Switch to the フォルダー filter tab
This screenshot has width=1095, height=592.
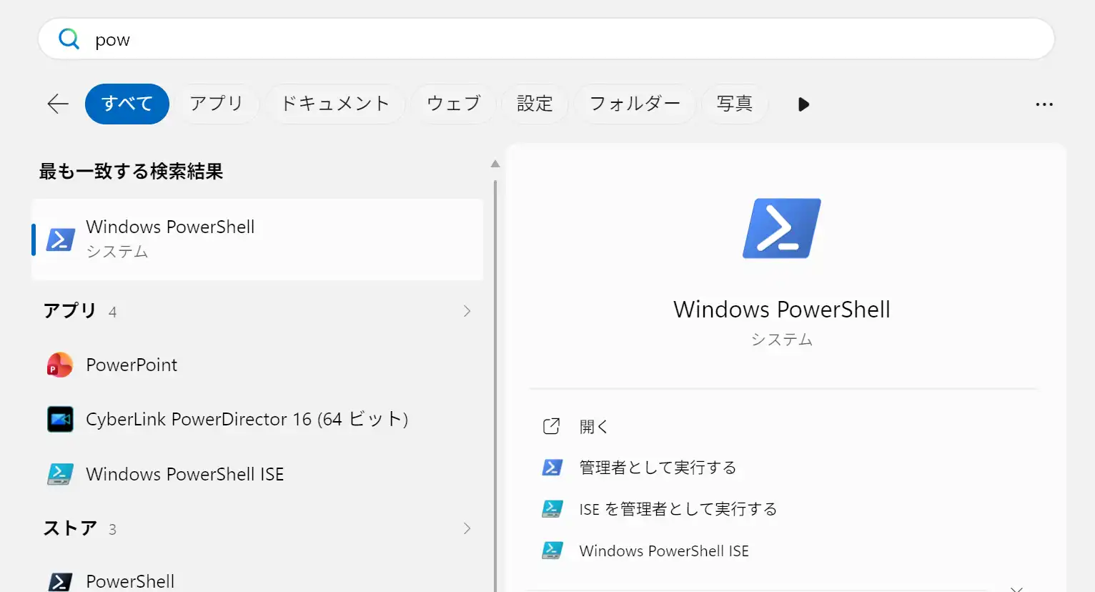pyautogui.click(x=635, y=104)
